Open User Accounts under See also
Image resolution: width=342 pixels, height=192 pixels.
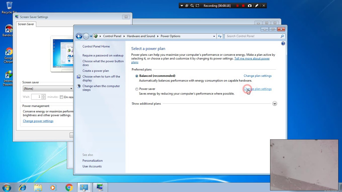click(x=92, y=166)
